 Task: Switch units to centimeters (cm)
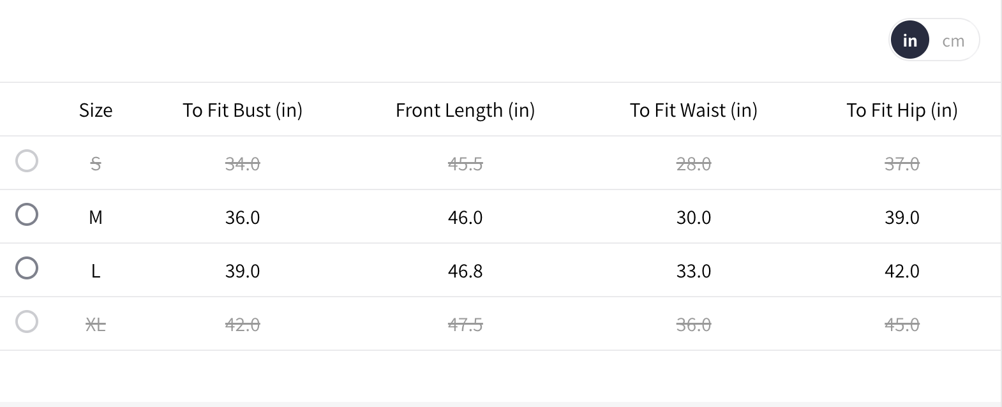[953, 41]
